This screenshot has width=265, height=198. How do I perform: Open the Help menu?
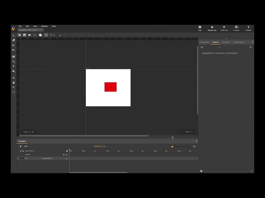[x=53, y=26]
